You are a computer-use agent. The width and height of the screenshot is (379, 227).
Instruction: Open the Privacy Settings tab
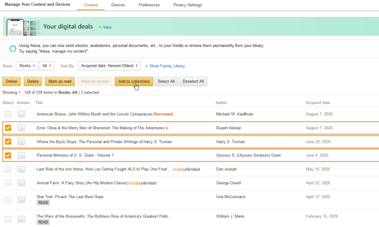187,5
